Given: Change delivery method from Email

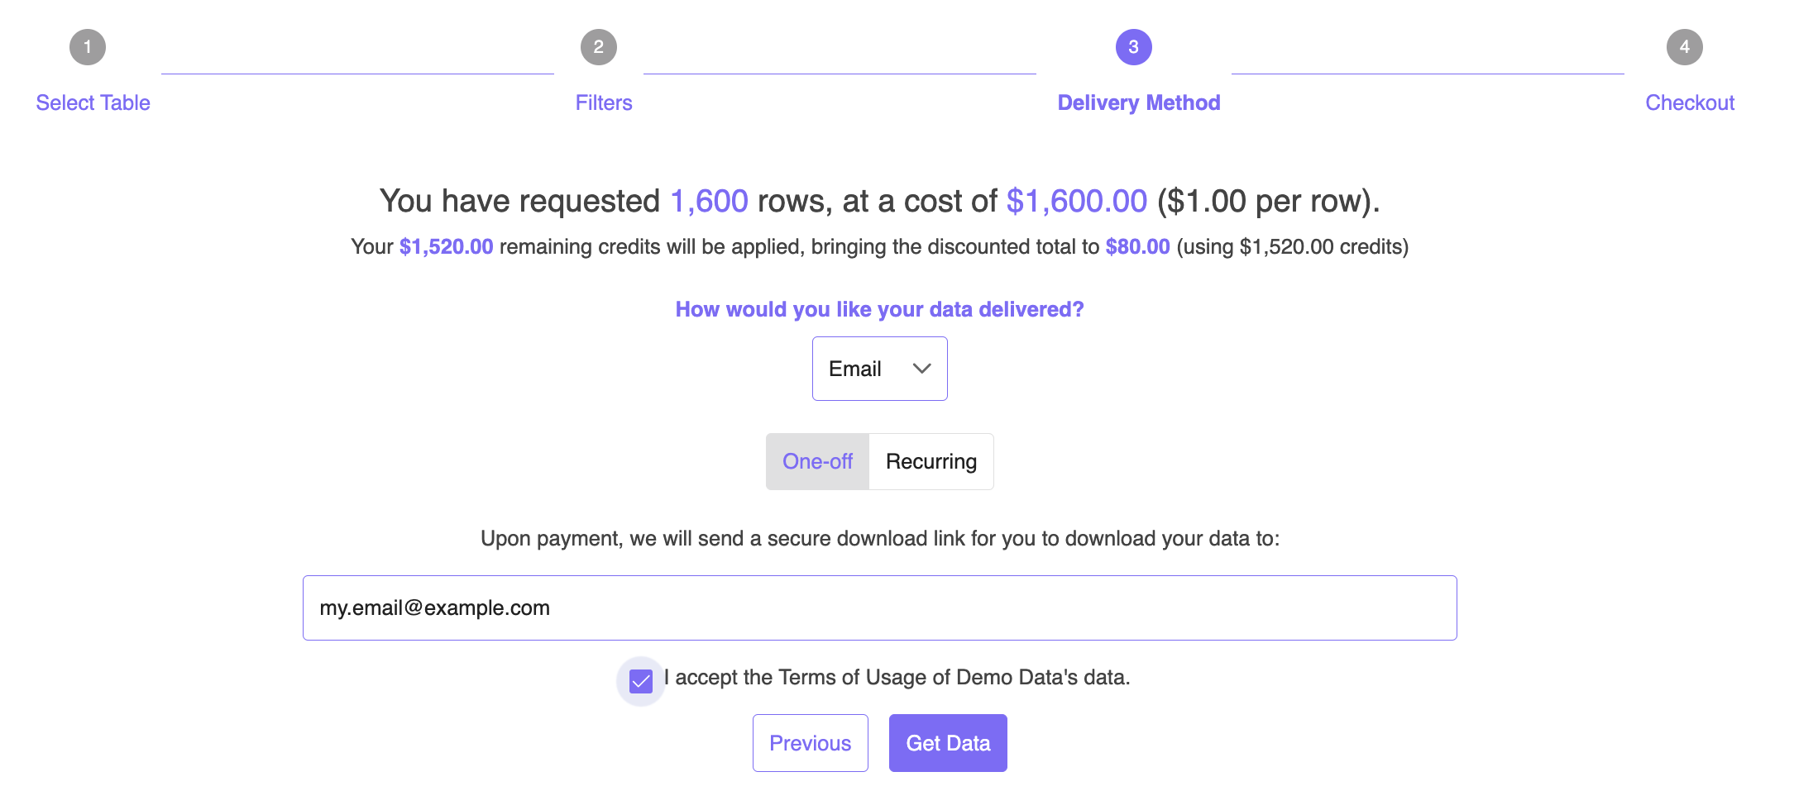Looking at the screenshot, I should (879, 369).
